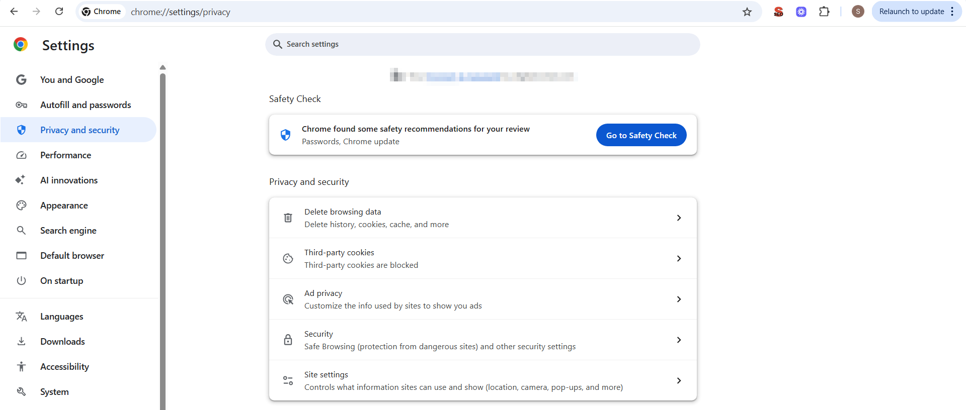This screenshot has height=410, width=966.
Task: Click the Appearance palette icon
Action: (x=21, y=205)
